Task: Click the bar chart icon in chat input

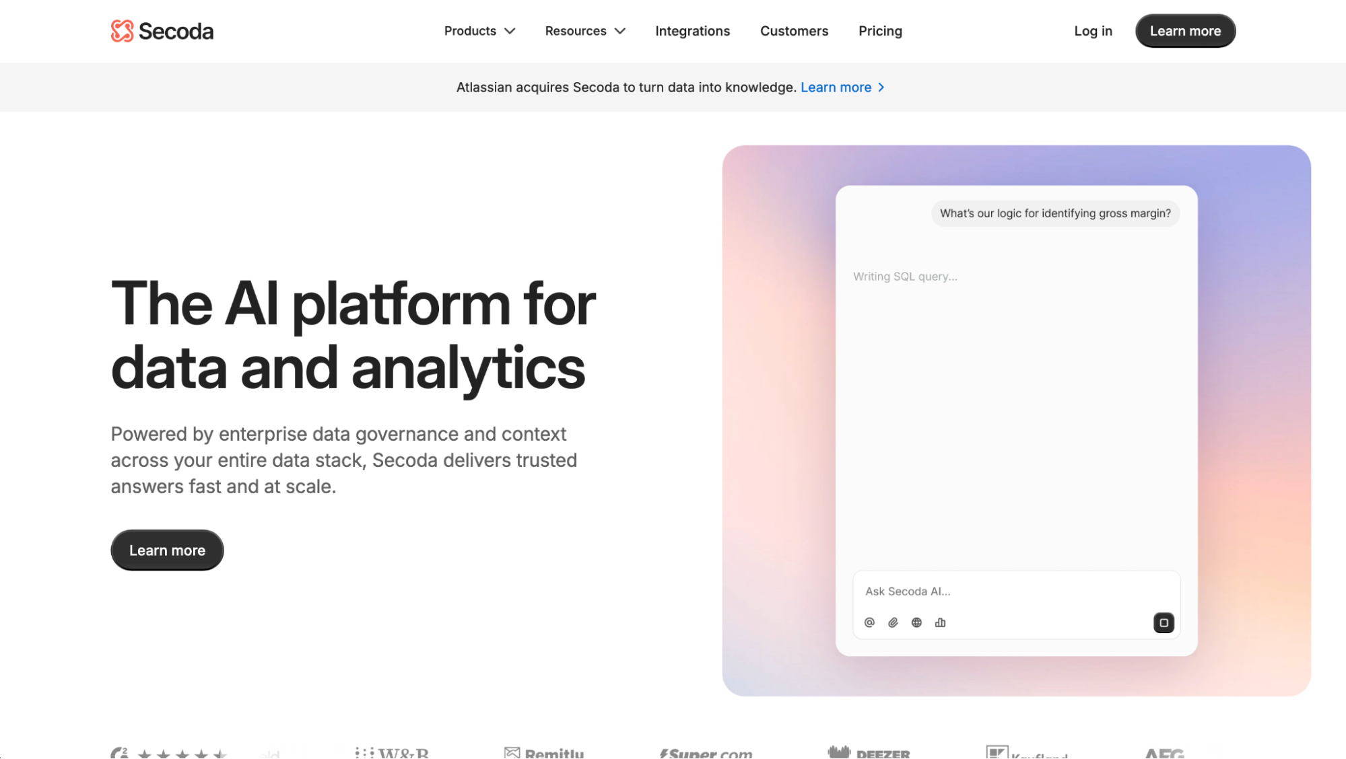Action: pyautogui.click(x=940, y=622)
